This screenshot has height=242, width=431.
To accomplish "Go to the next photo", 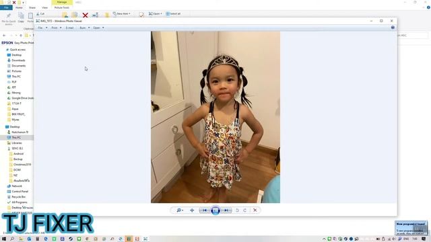I will point(226,210).
